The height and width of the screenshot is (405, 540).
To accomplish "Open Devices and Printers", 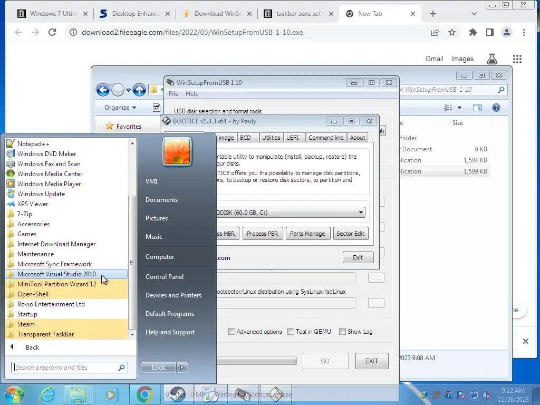I will (173, 295).
